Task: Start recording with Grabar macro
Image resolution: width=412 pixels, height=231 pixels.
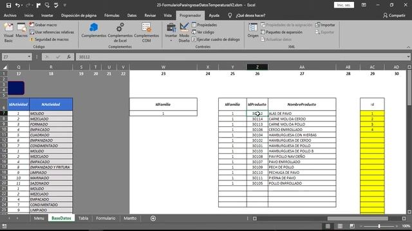Action: (43, 25)
